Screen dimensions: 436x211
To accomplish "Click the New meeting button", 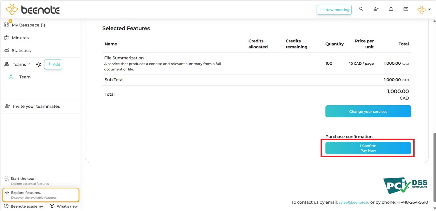I will (334, 10).
